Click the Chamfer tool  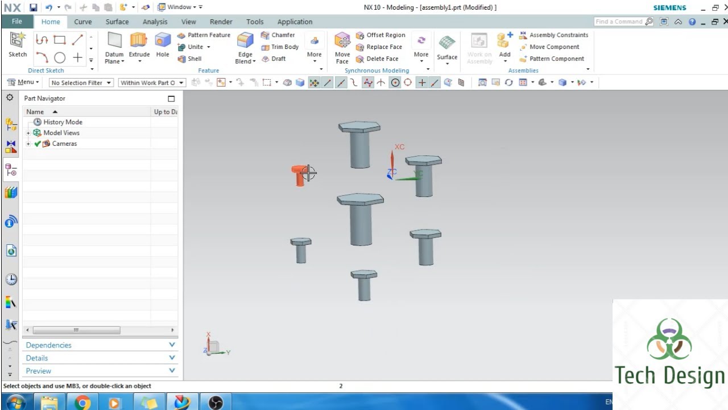(x=278, y=35)
